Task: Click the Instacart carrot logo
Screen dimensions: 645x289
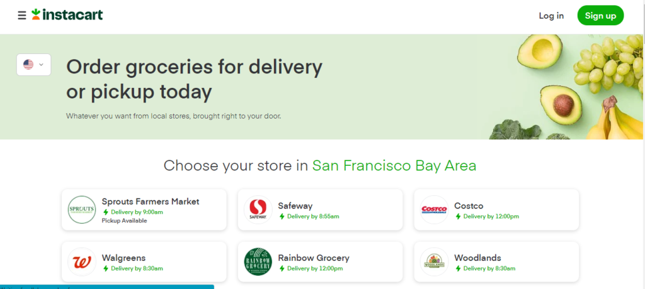Action: pyautogui.click(x=36, y=14)
